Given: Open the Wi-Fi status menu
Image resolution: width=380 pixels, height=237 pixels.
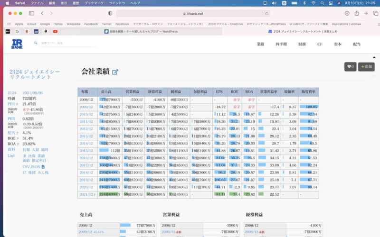Looking at the screenshot, I should 313,3.
